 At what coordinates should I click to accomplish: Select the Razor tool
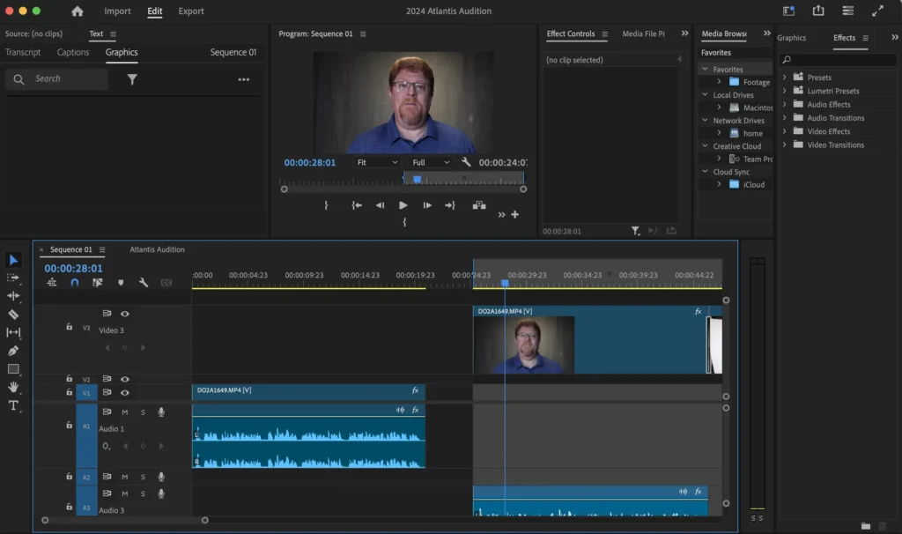(13, 315)
